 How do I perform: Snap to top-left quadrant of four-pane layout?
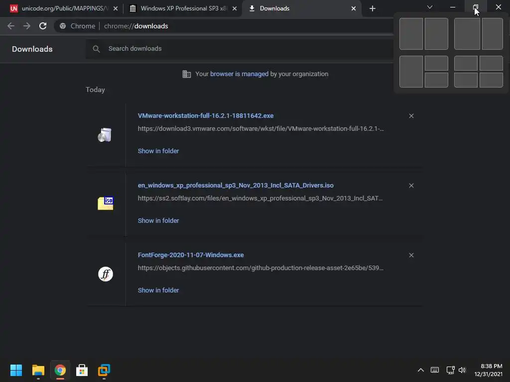[x=466, y=63]
